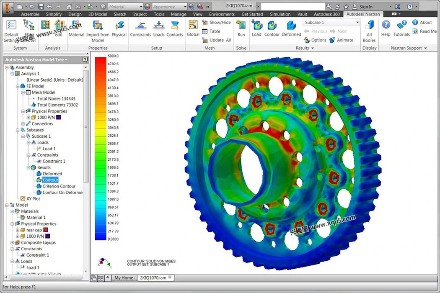This screenshot has width=440, height=293.
Task: Open the Contacts tool
Action: pos(175,28)
